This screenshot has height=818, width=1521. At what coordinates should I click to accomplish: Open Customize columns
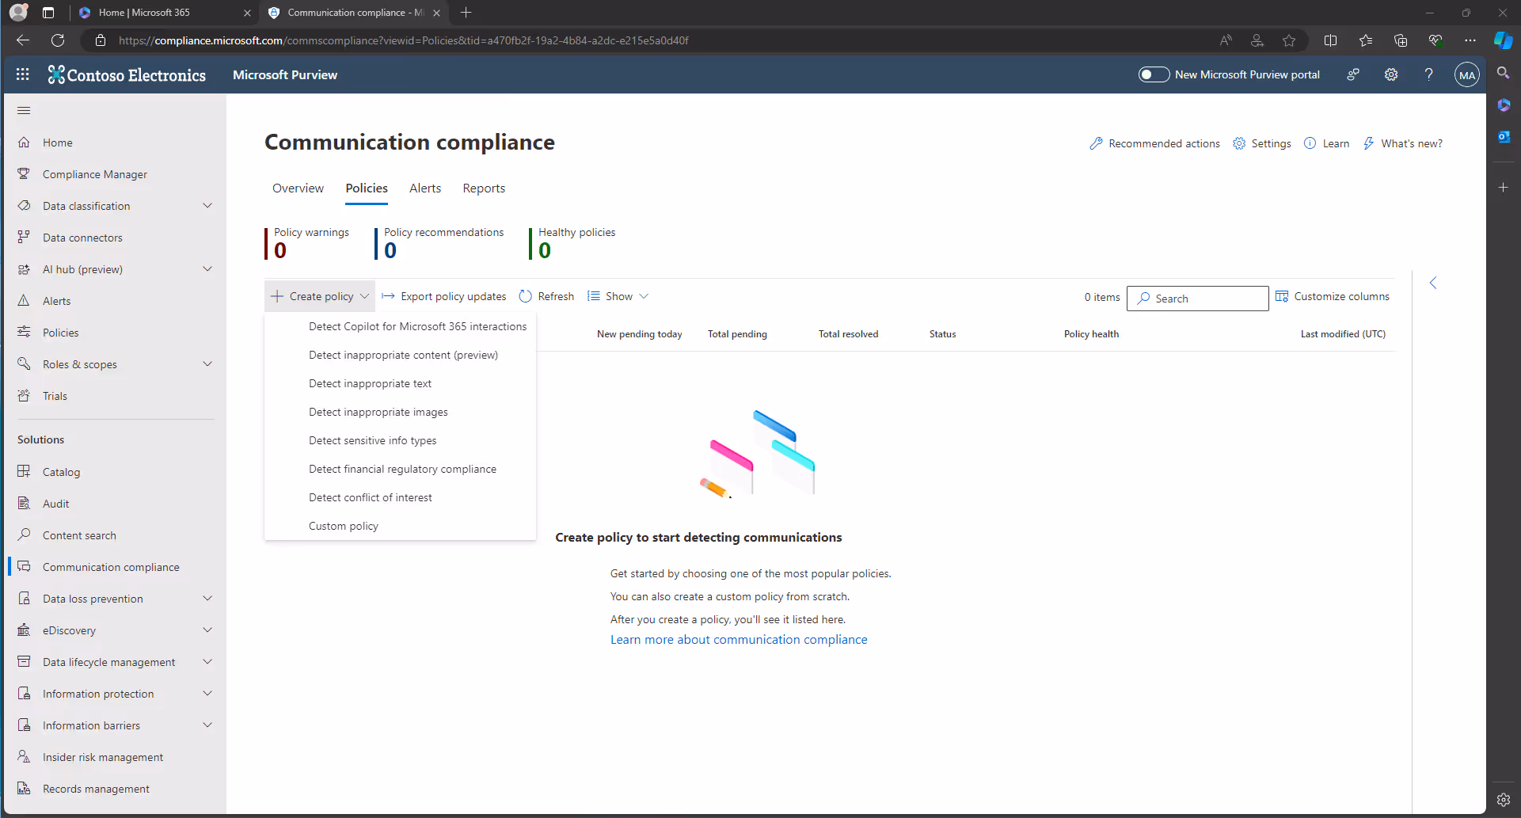(x=1333, y=296)
